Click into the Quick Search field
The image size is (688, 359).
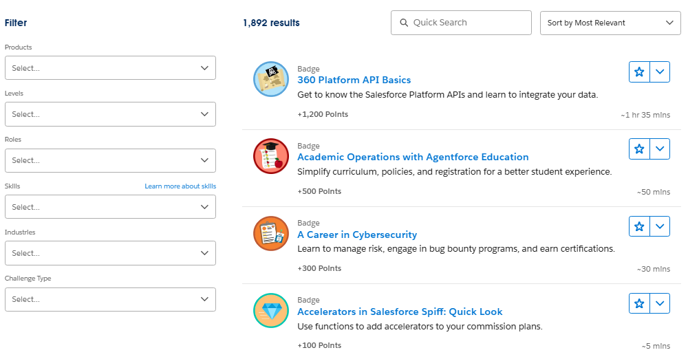[x=461, y=23]
